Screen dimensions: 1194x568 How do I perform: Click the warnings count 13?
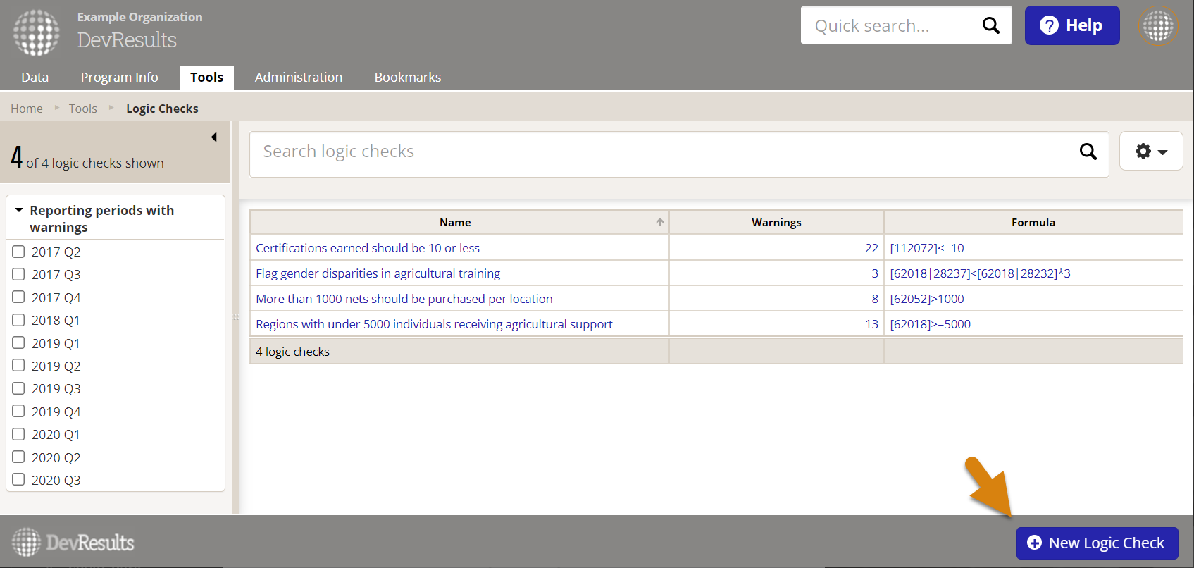coord(871,324)
